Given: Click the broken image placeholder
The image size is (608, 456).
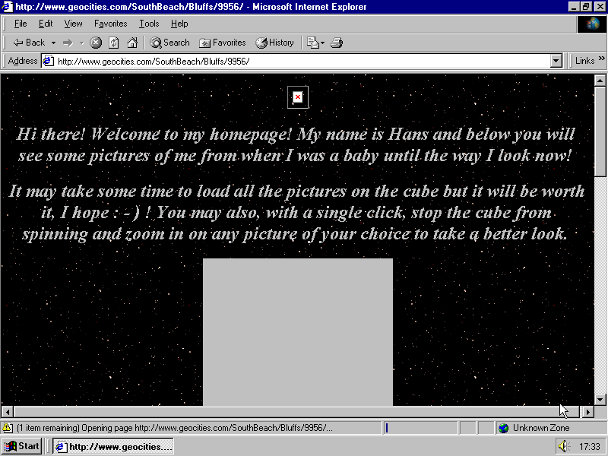Looking at the screenshot, I should (x=298, y=97).
